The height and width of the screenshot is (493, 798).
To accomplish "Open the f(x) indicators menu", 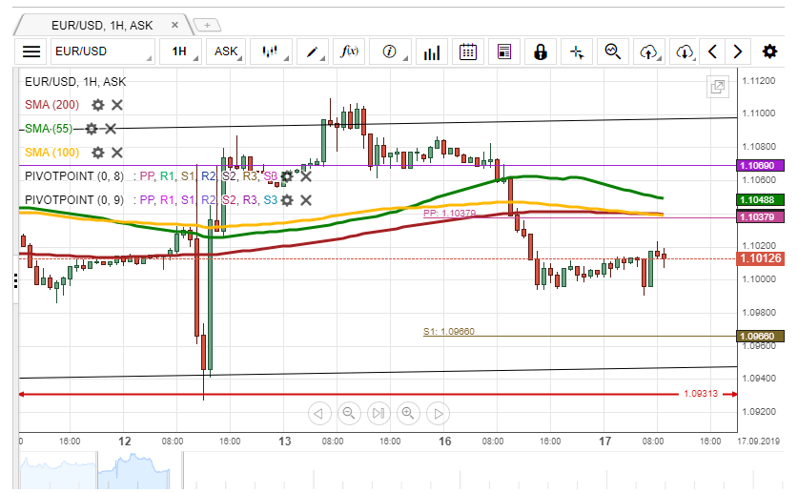I will coord(349,51).
